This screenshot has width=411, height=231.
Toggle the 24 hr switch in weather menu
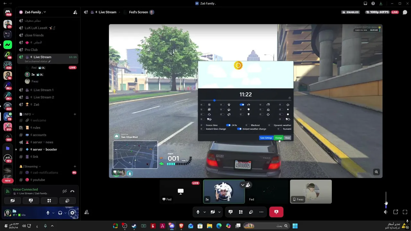pyautogui.click(x=228, y=125)
